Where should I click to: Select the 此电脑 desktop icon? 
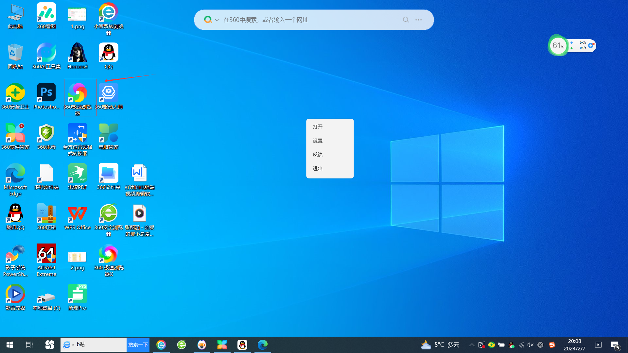tap(15, 16)
